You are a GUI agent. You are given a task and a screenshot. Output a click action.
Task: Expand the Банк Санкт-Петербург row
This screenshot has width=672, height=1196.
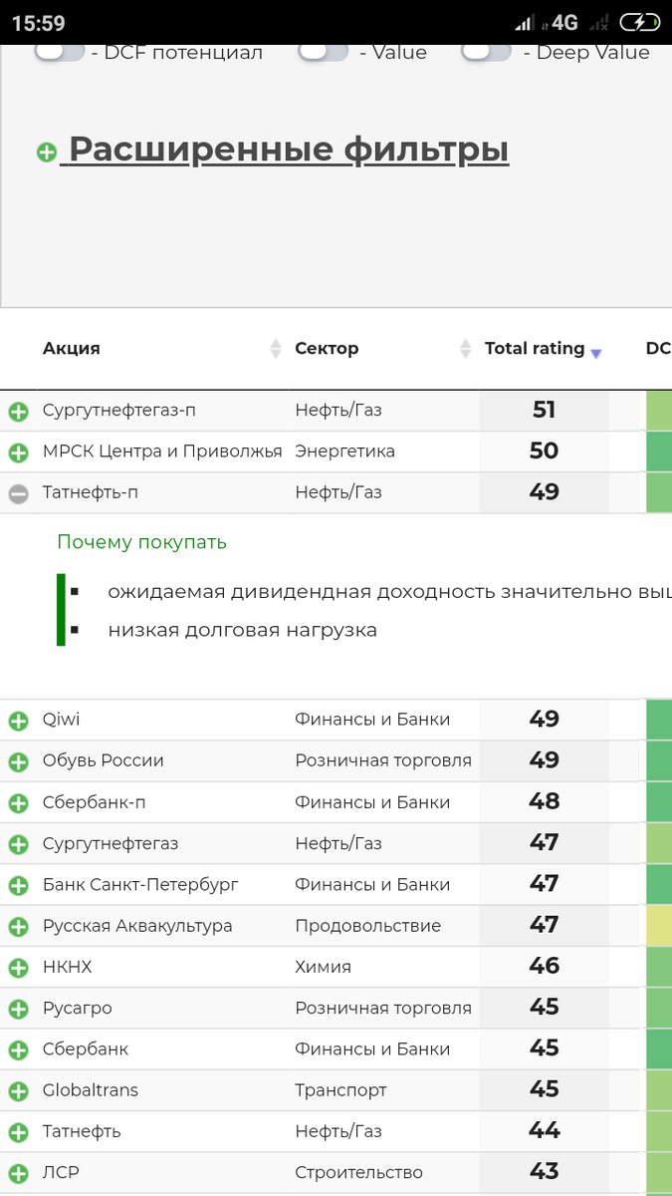pyautogui.click(x=18, y=886)
